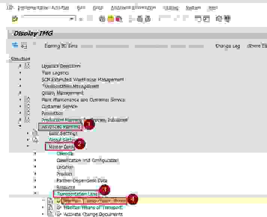Click the Find Next binoculars icon
Image resolution: width=267 pixels, height=217 pixels.
coord(148,19)
